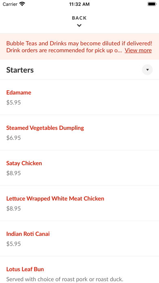This screenshot has width=159, height=283.
Task: Tap the $6.95 dumpling price
Action: 13,138
